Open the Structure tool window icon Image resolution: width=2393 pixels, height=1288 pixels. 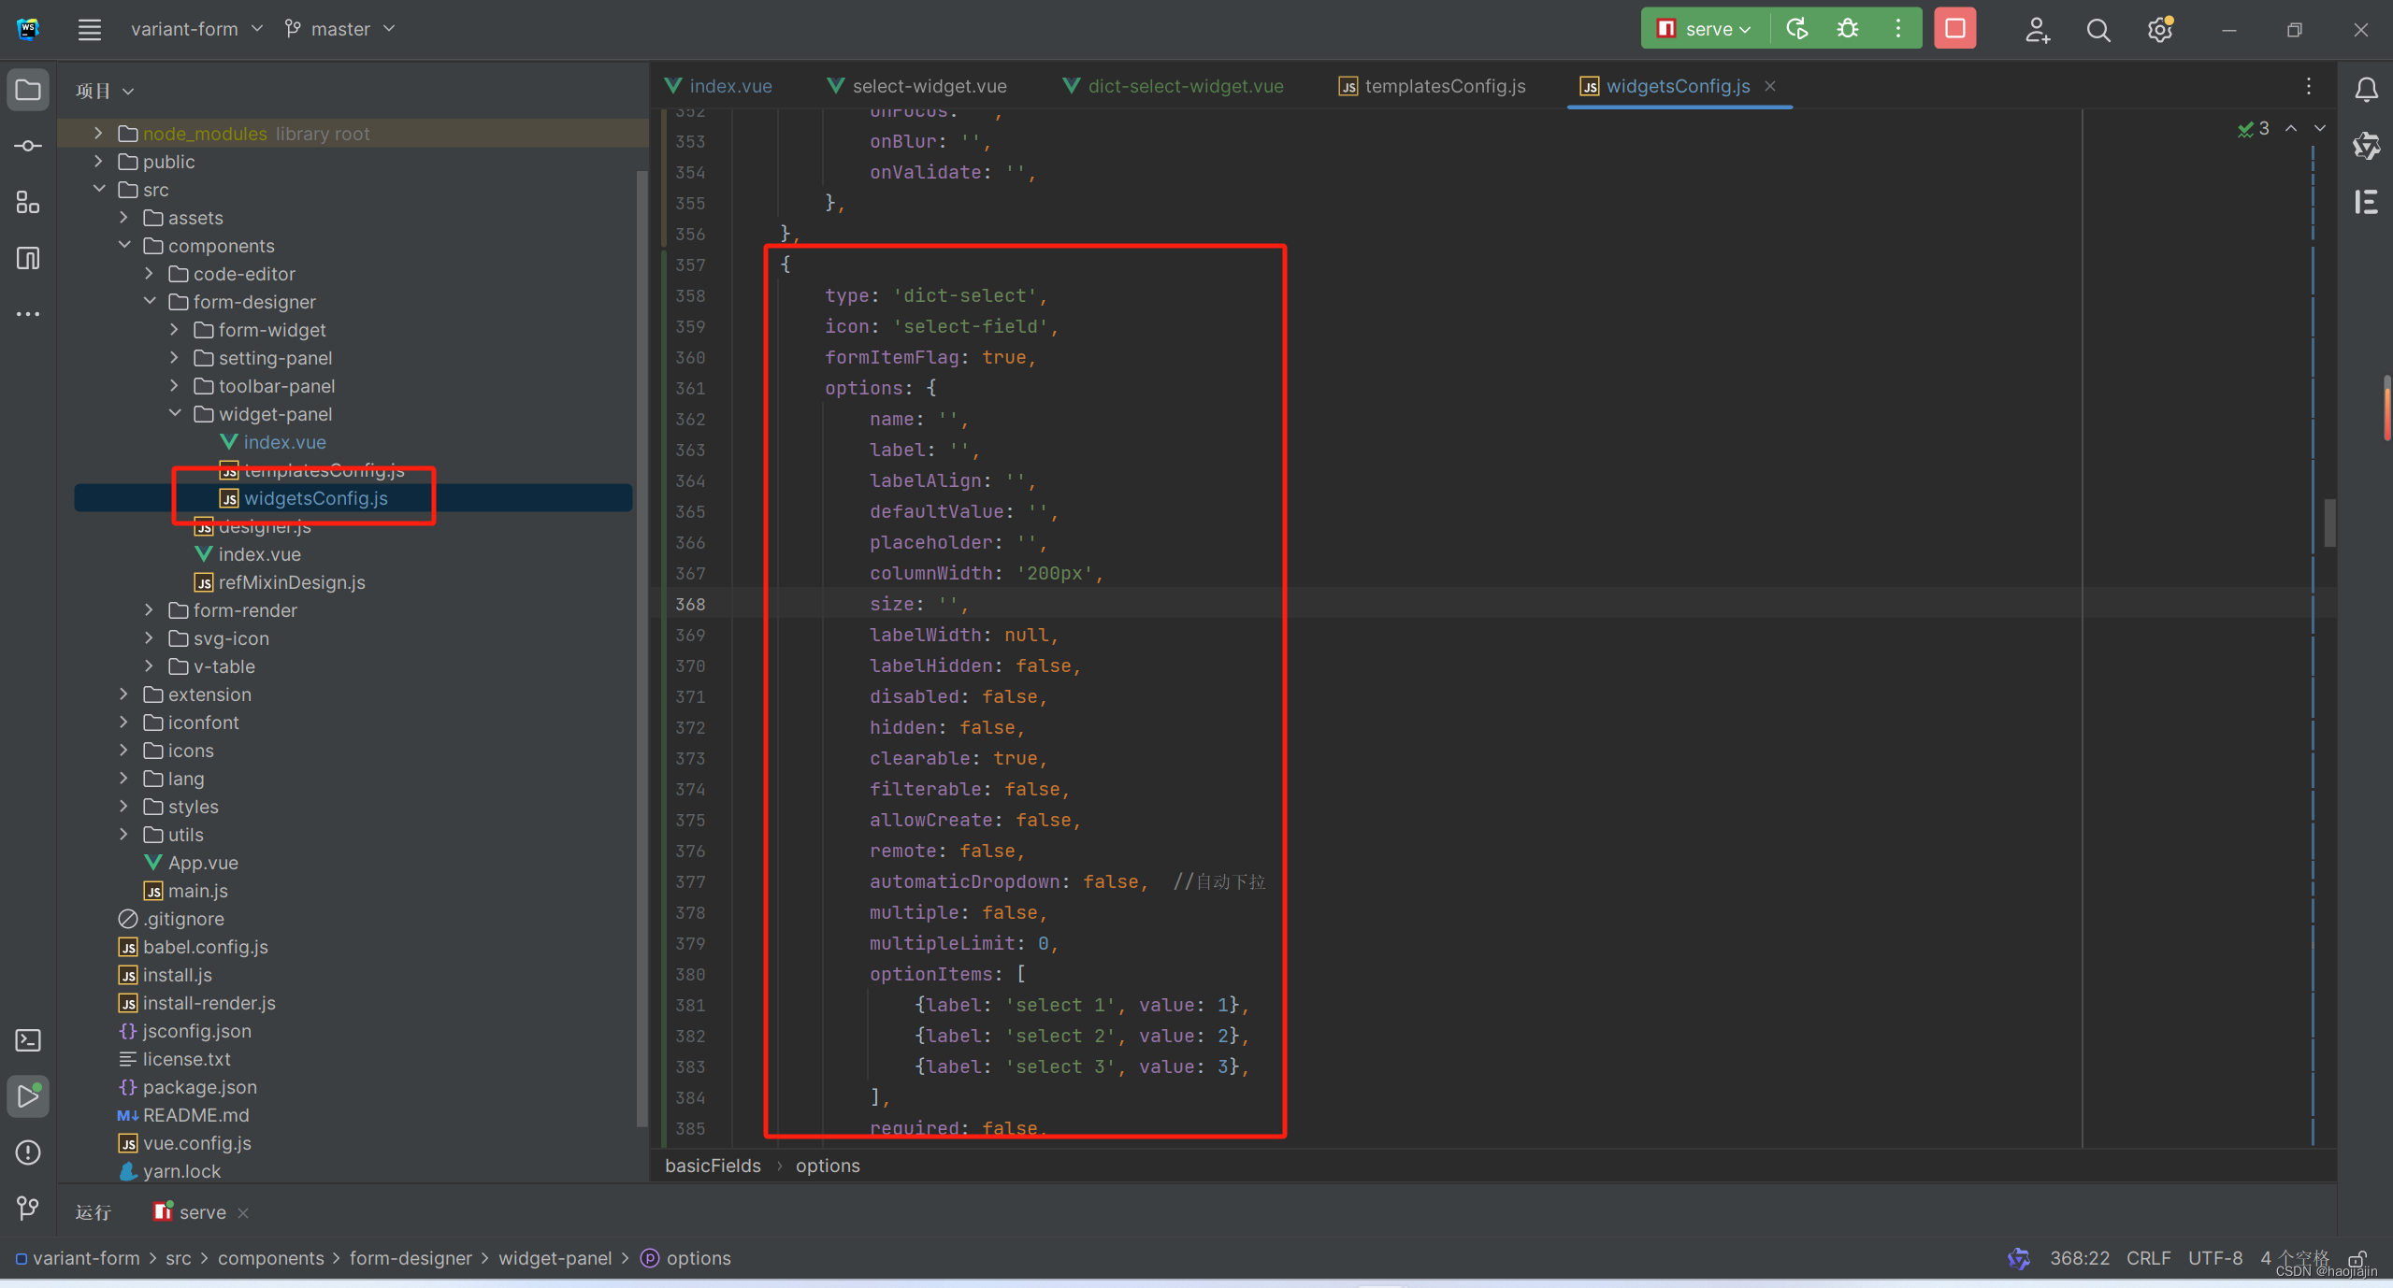pyautogui.click(x=28, y=203)
